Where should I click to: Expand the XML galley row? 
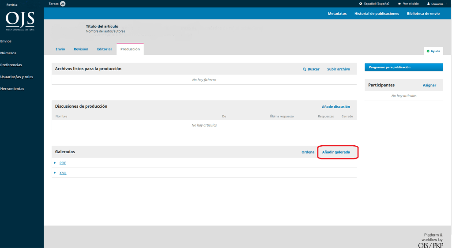[x=55, y=173]
